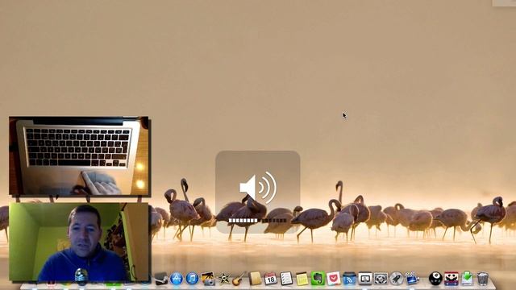Open the dark icon left of App Store
516x290 pixels.
click(161, 279)
